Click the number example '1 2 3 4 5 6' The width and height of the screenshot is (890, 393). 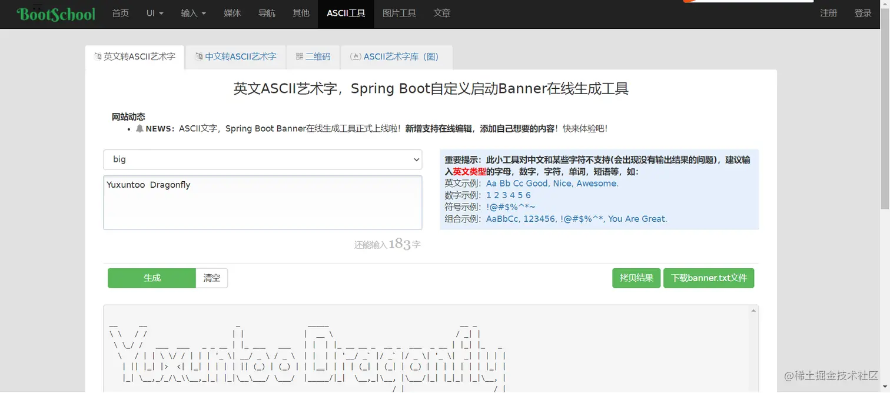click(509, 195)
